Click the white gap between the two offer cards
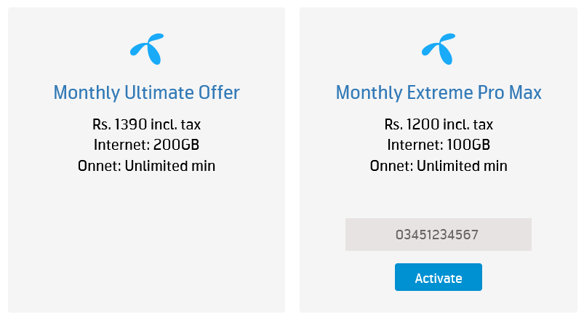584x320 pixels. pyautogui.click(x=292, y=160)
